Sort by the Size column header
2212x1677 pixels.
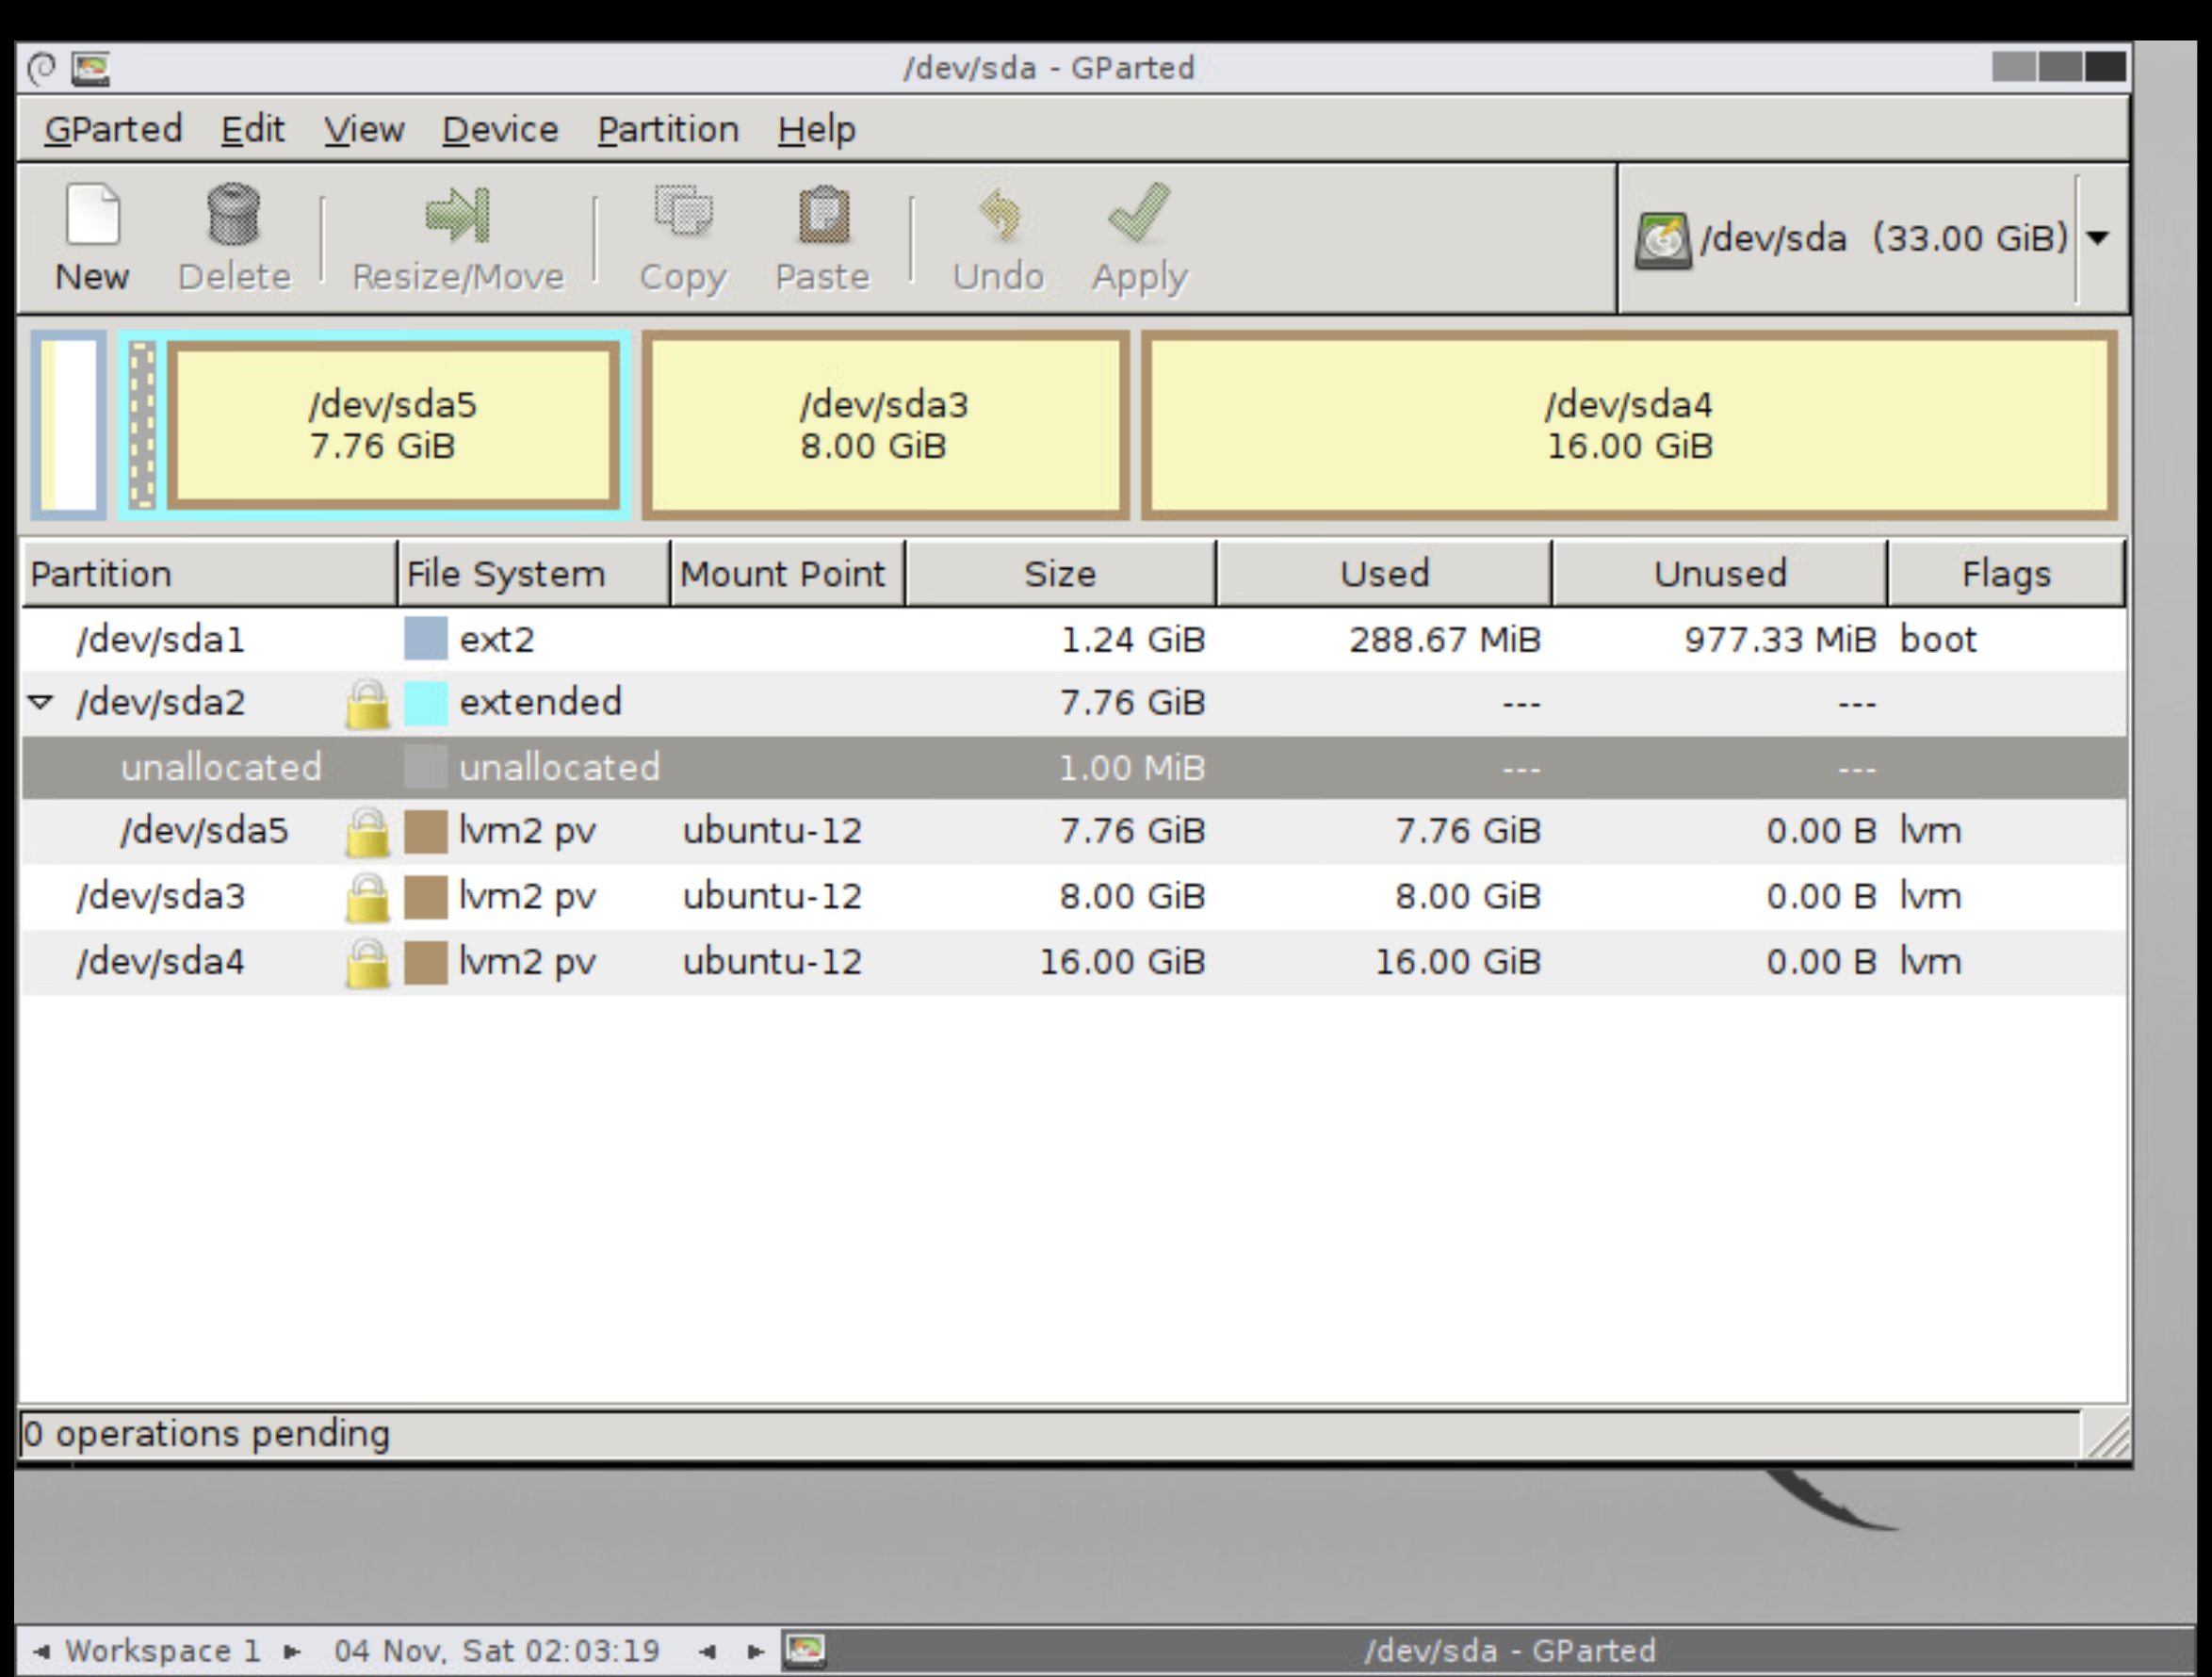coord(1060,574)
